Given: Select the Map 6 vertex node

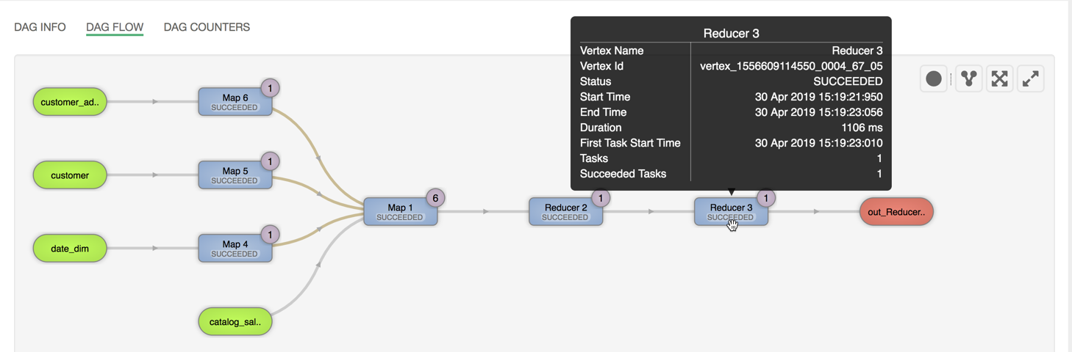Looking at the screenshot, I should pyautogui.click(x=235, y=102).
